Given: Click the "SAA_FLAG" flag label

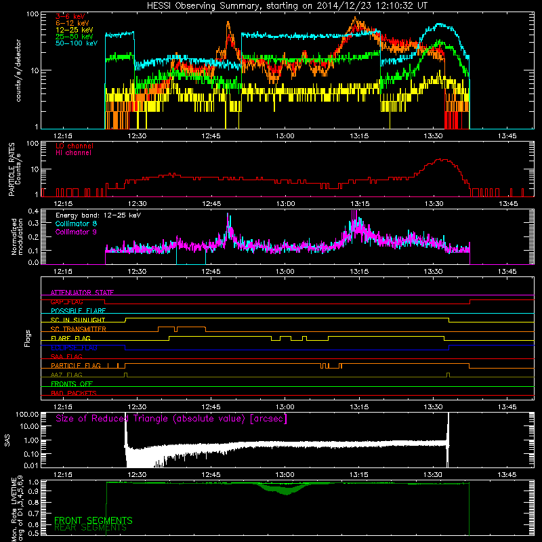Looking at the screenshot, I should pyautogui.click(x=66, y=356).
